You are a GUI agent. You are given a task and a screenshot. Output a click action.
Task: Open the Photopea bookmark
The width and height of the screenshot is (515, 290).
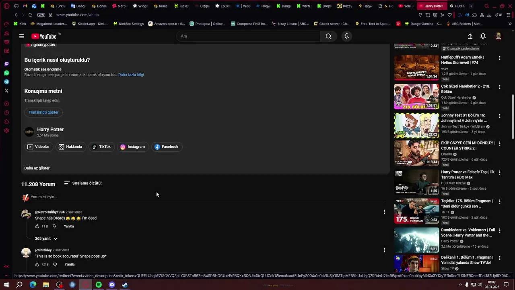[207, 24]
